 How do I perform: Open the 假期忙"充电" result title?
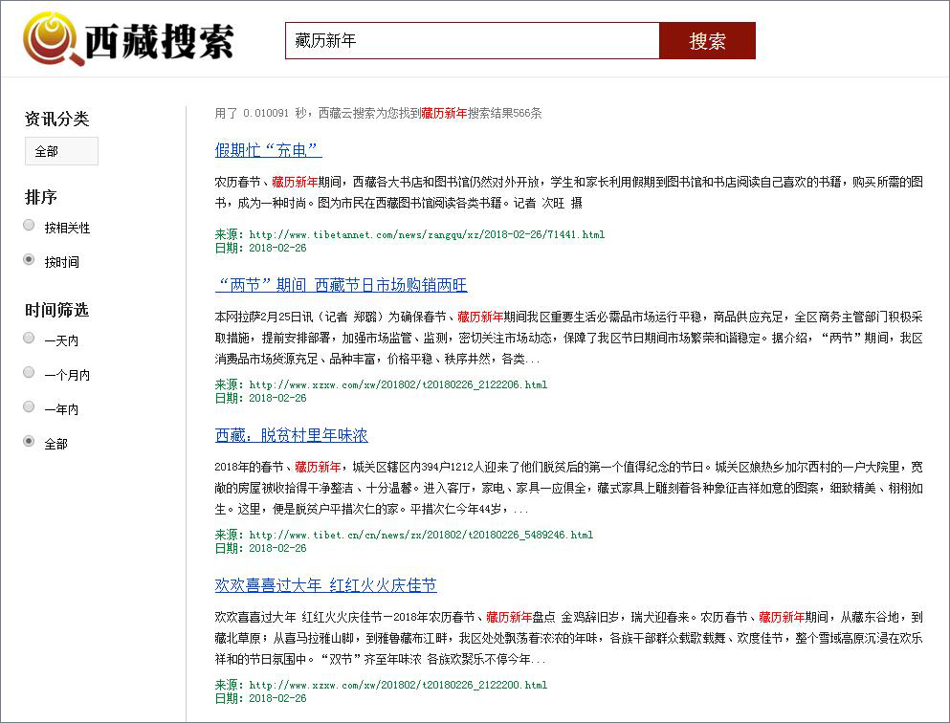[268, 150]
